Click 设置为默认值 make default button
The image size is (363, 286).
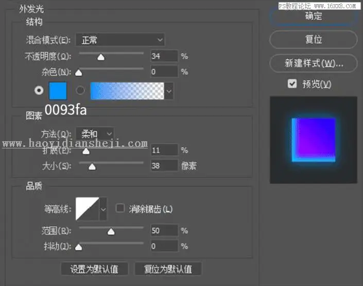pyautogui.click(x=94, y=269)
